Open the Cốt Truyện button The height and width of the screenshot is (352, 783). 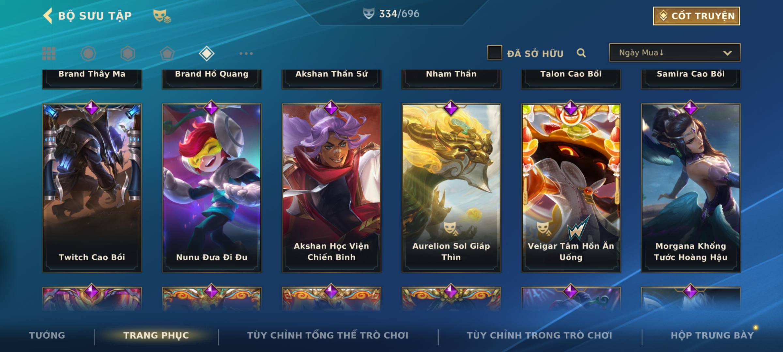696,16
